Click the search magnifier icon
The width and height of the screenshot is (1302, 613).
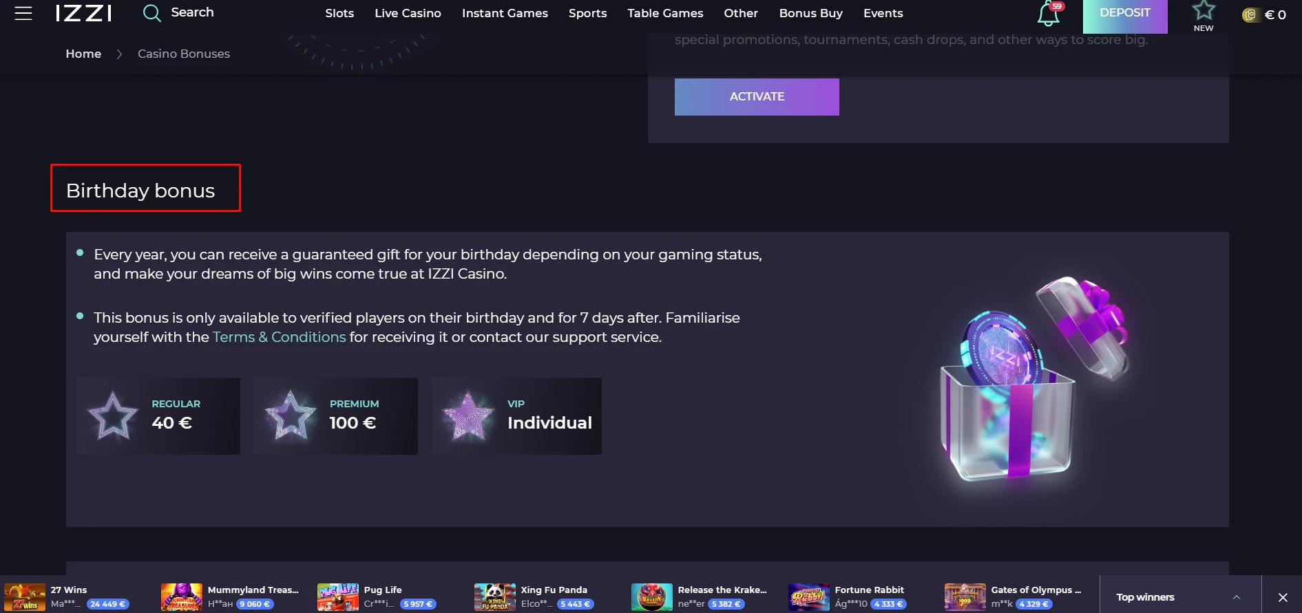(151, 13)
